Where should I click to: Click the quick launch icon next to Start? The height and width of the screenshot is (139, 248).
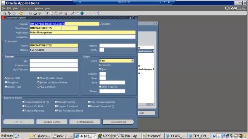point(17,136)
